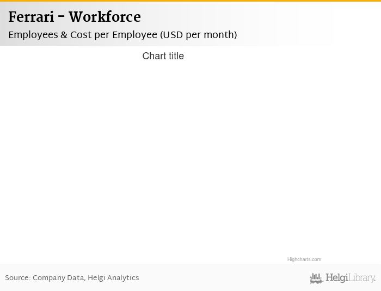Click the dash between Ferrari and Workforce
This screenshot has height=291, width=381.
coord(61,17)
